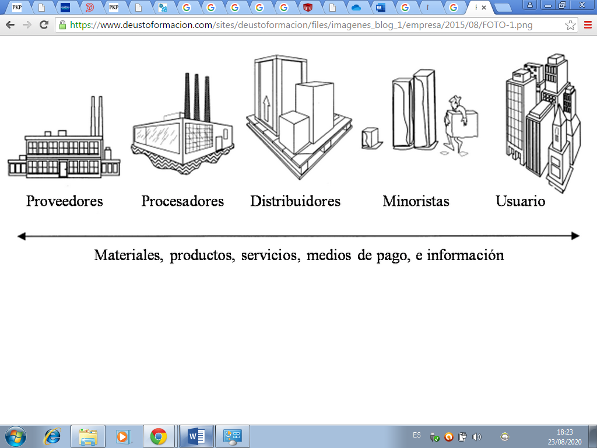The height and width of the screenshot is (448, 597).
Task: Click the green padlock security icon
Action: [62, 25]
